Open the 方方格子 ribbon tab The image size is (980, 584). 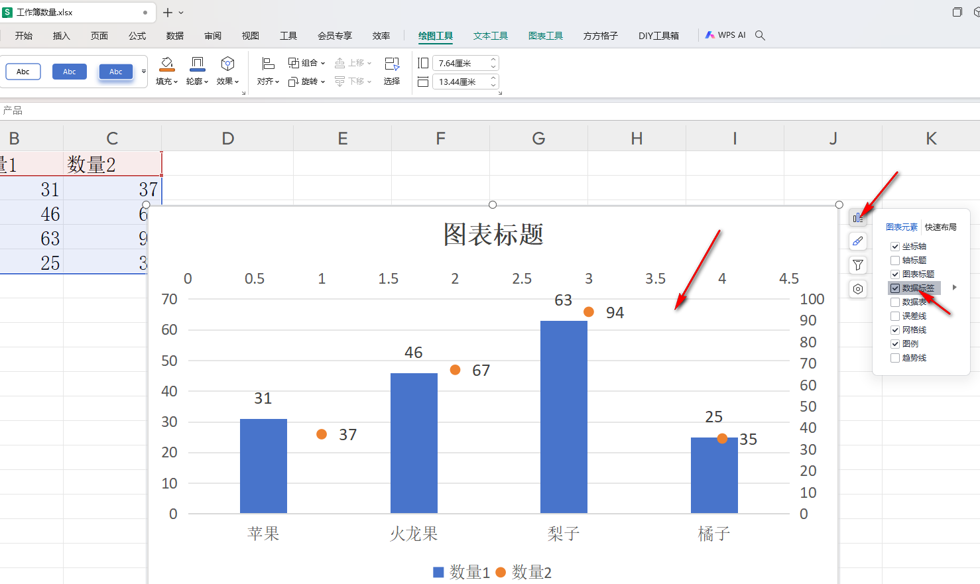click(x=601, y=36)
